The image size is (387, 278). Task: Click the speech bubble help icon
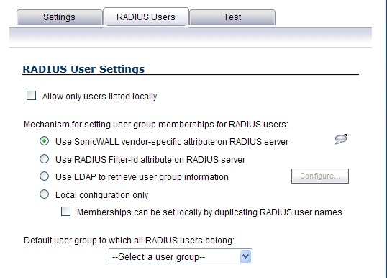341,139
